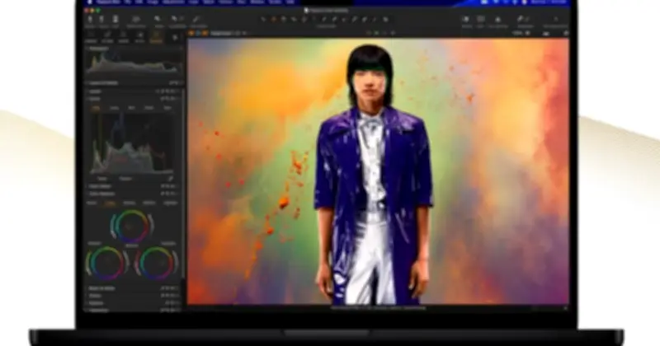Image resolution: width=660 pixels, height=346 pixels.
Task: Click the orange cursor tool in top toolbar
Action: 273,18
